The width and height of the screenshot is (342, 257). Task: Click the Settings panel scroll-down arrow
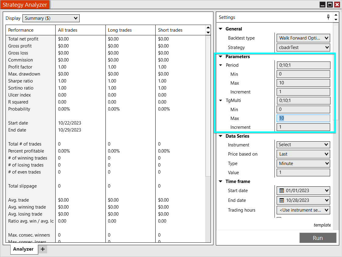(x=336, y=20)
